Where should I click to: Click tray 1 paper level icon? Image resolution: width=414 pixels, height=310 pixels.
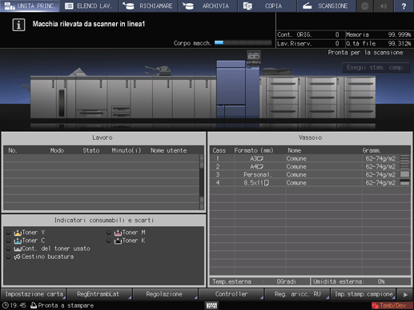pos(404,158)
